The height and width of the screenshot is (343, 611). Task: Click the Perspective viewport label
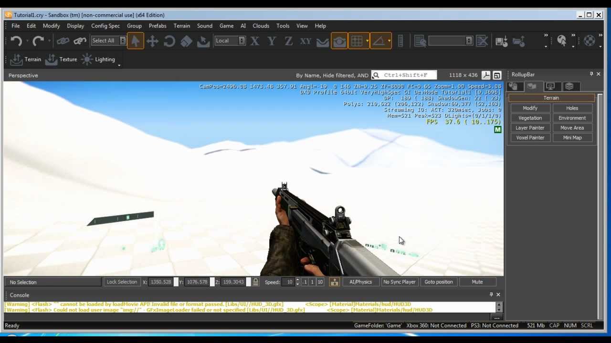coord(23,75)
